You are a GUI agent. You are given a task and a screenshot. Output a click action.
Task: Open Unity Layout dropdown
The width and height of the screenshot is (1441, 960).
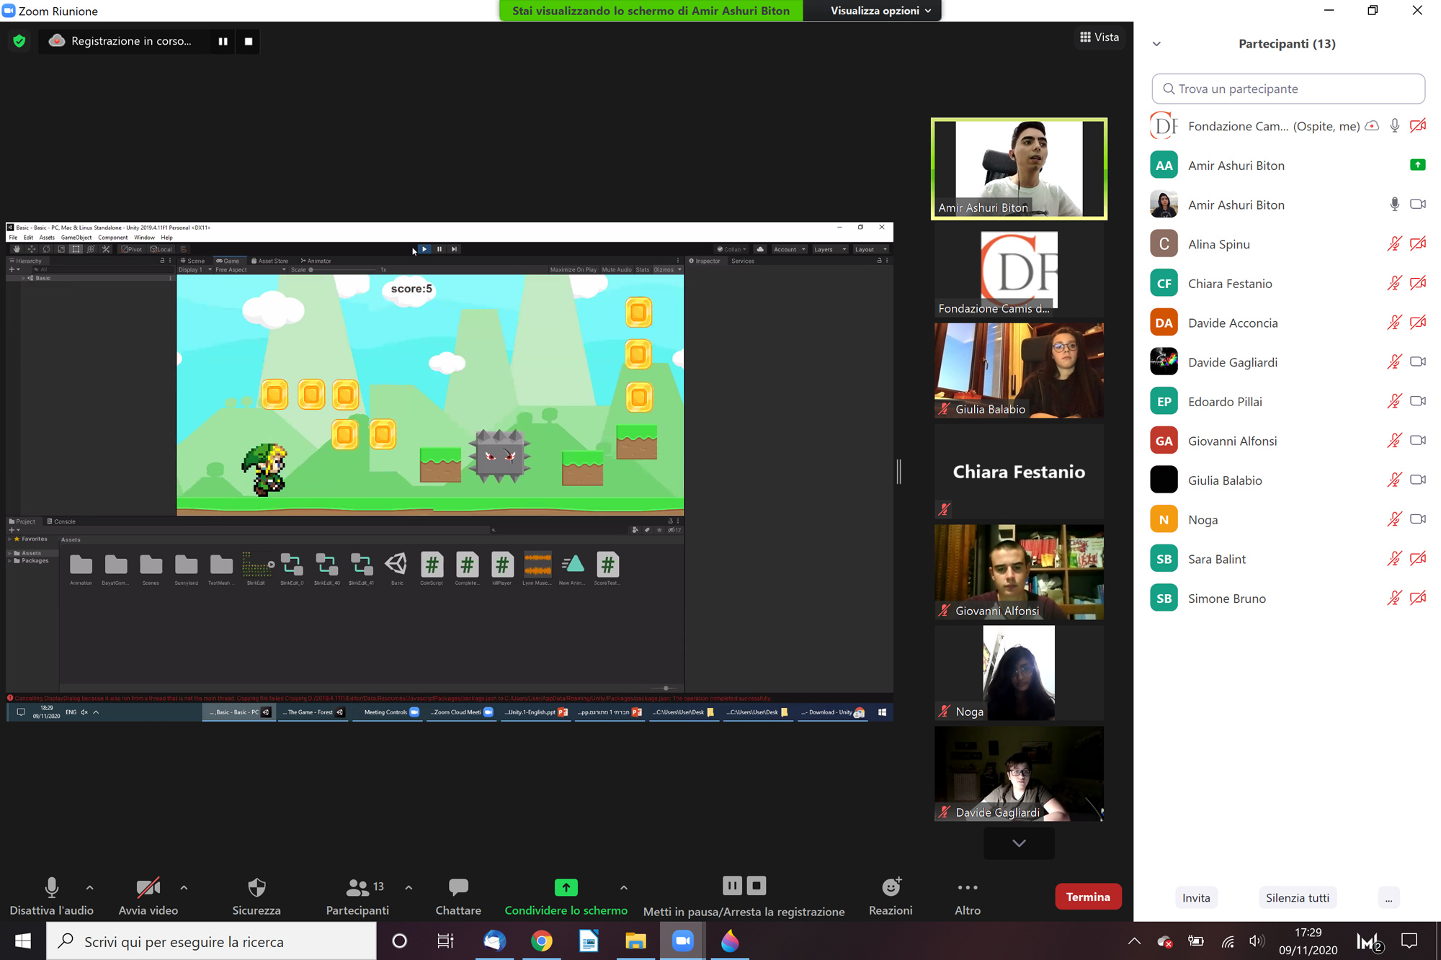870,249
